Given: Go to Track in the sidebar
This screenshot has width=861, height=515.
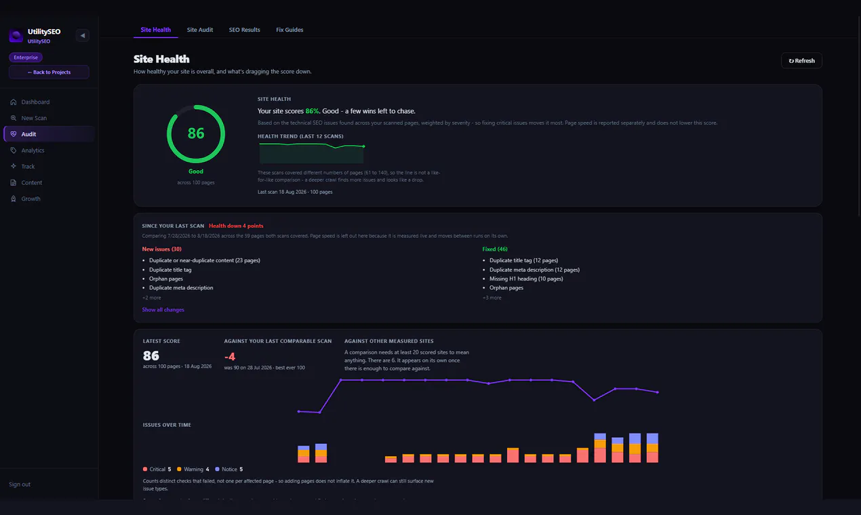Looking at the screenshot, I should coord(49,166).
